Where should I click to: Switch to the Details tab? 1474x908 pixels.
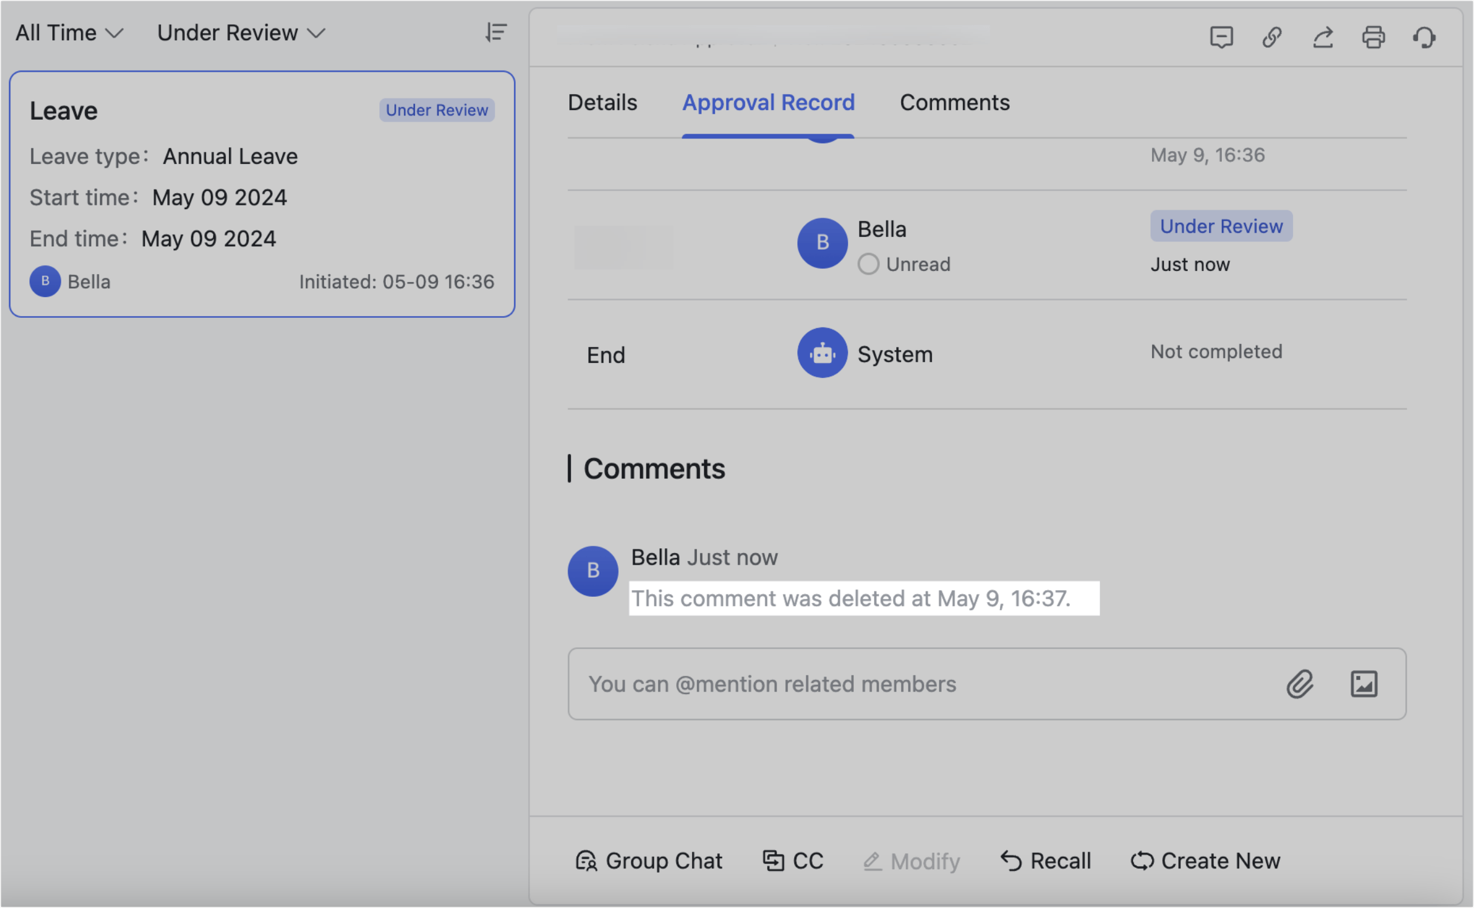[x=602, y=102]
